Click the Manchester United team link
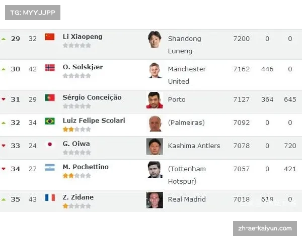Image resolution: width=302 pixels, height=241 pixels. click(187, 75)
